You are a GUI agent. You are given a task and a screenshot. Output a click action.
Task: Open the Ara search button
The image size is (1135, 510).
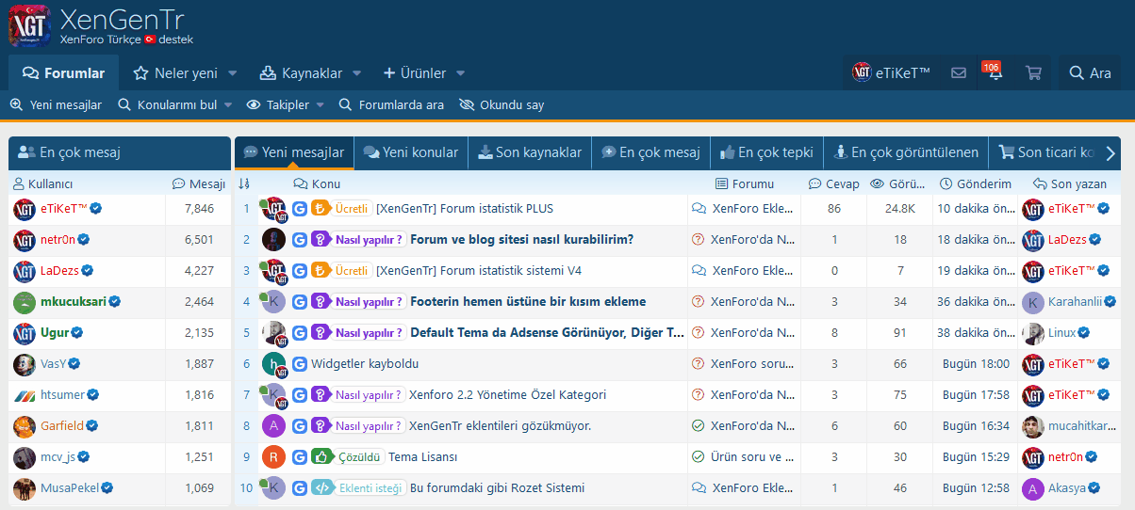[1090, 73]
